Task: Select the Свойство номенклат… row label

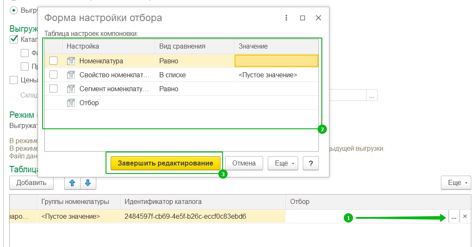Action: [x=114, y=75]
